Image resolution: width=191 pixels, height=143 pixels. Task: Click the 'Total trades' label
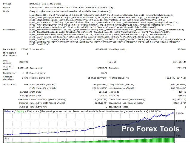pos(9,85)
